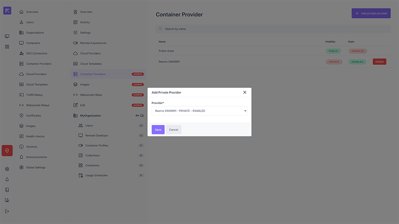Open the containers grid icon in left rail
The image size is (399, 224).
[x=7, y=47]
